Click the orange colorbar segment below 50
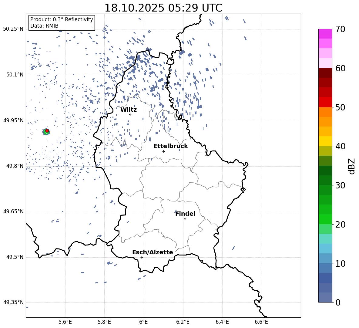359x328 pixels. pos(325,112)
